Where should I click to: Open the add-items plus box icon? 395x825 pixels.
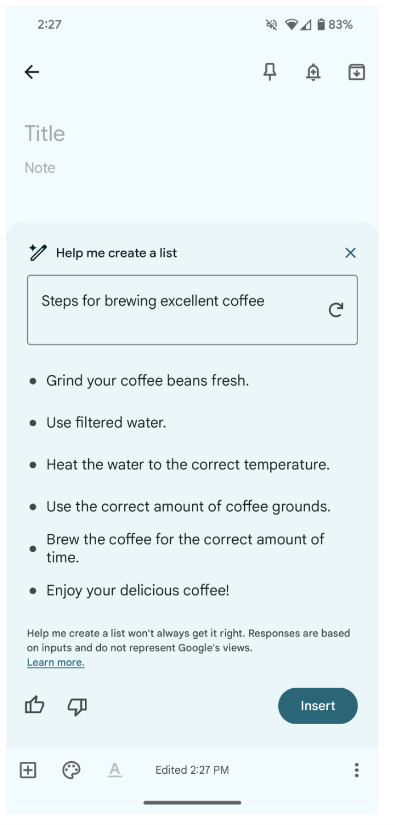coord(28,770)
